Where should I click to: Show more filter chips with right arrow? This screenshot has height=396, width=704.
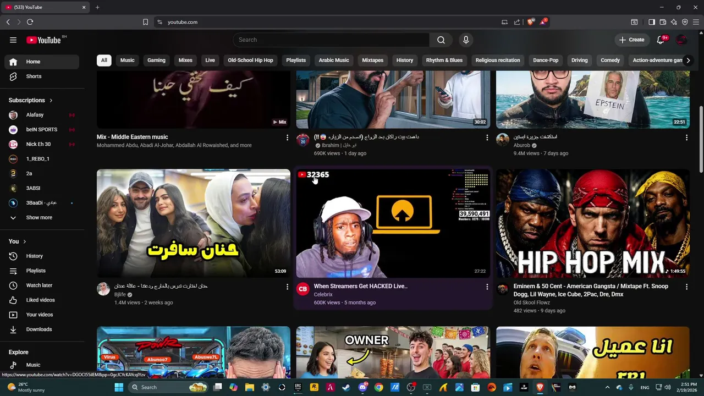687,60
